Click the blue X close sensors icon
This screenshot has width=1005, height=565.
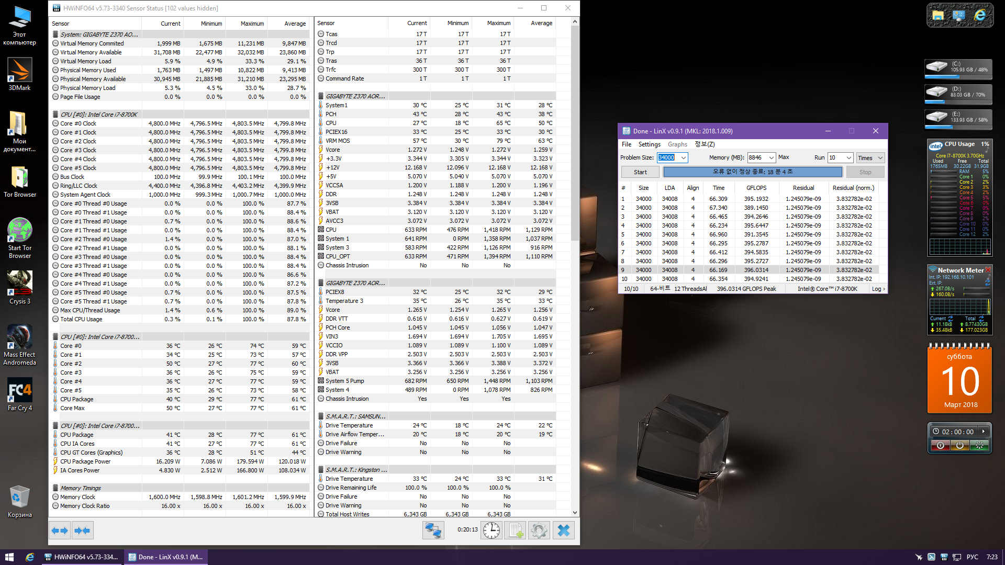pos(563,530)
